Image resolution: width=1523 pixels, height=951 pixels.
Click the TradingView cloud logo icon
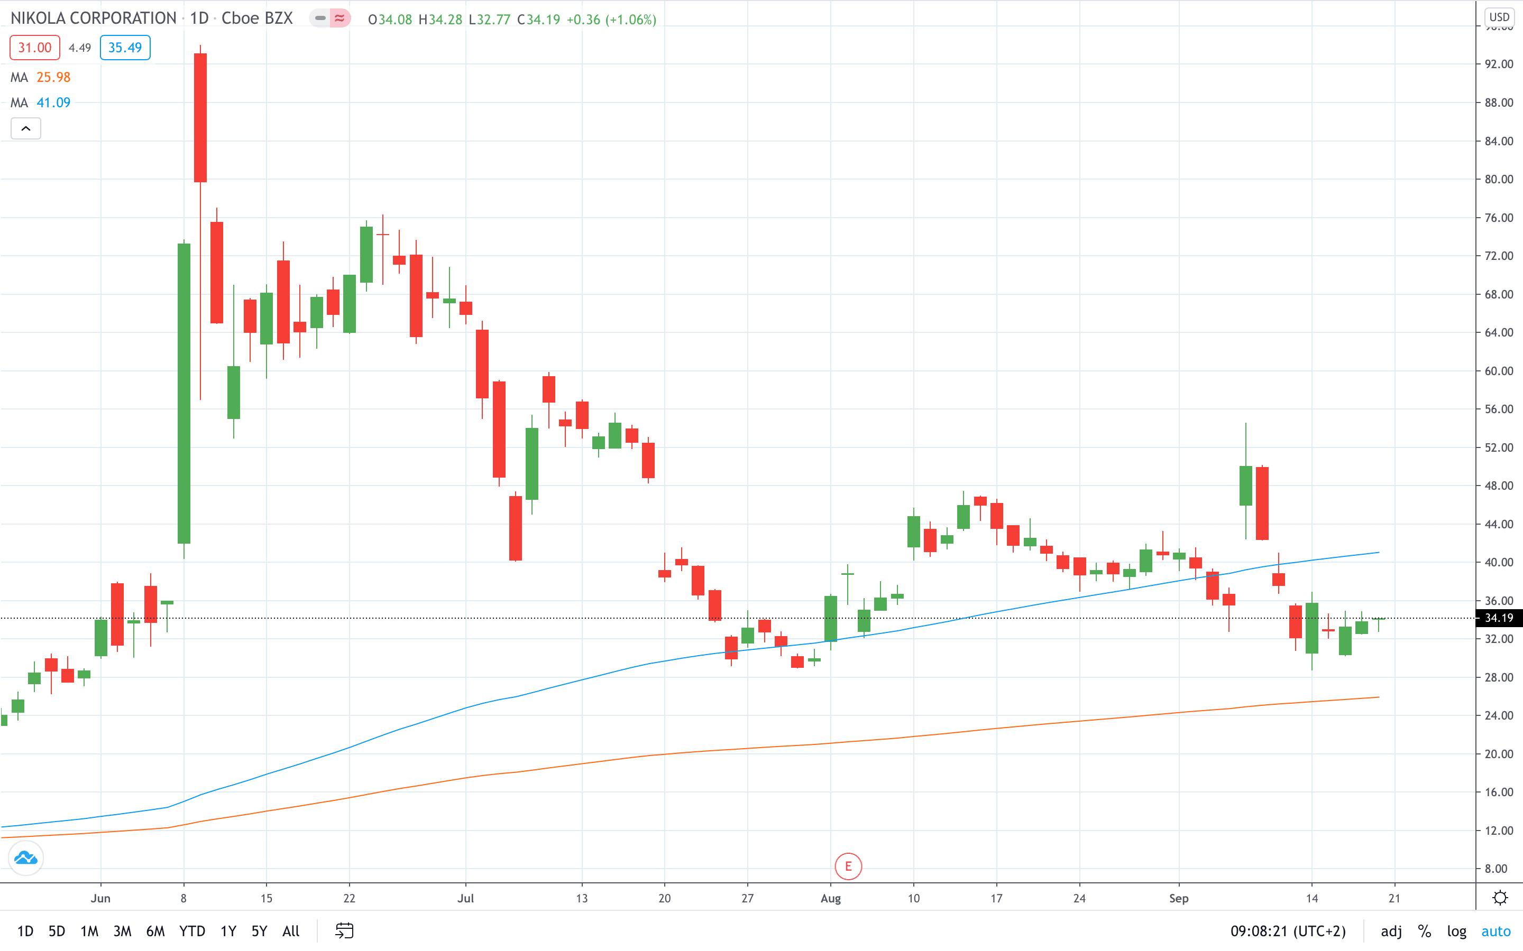[x=26, y=858]
